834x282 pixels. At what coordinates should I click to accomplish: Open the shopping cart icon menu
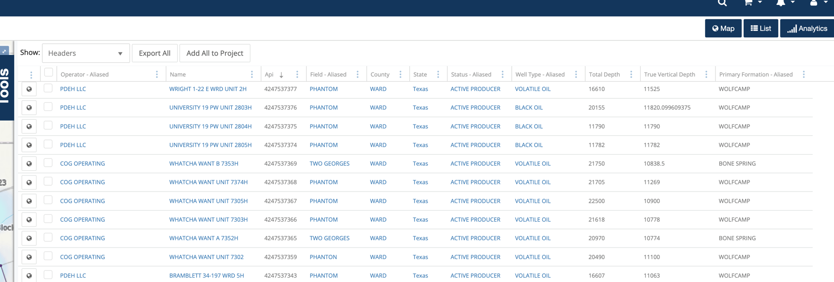[x=752, y=3]
